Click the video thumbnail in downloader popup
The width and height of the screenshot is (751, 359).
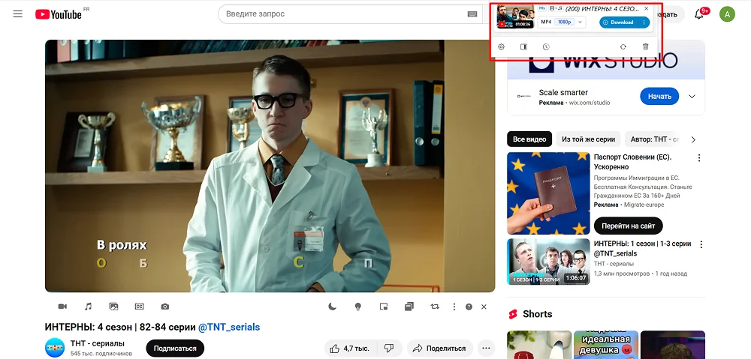[515, 16]
